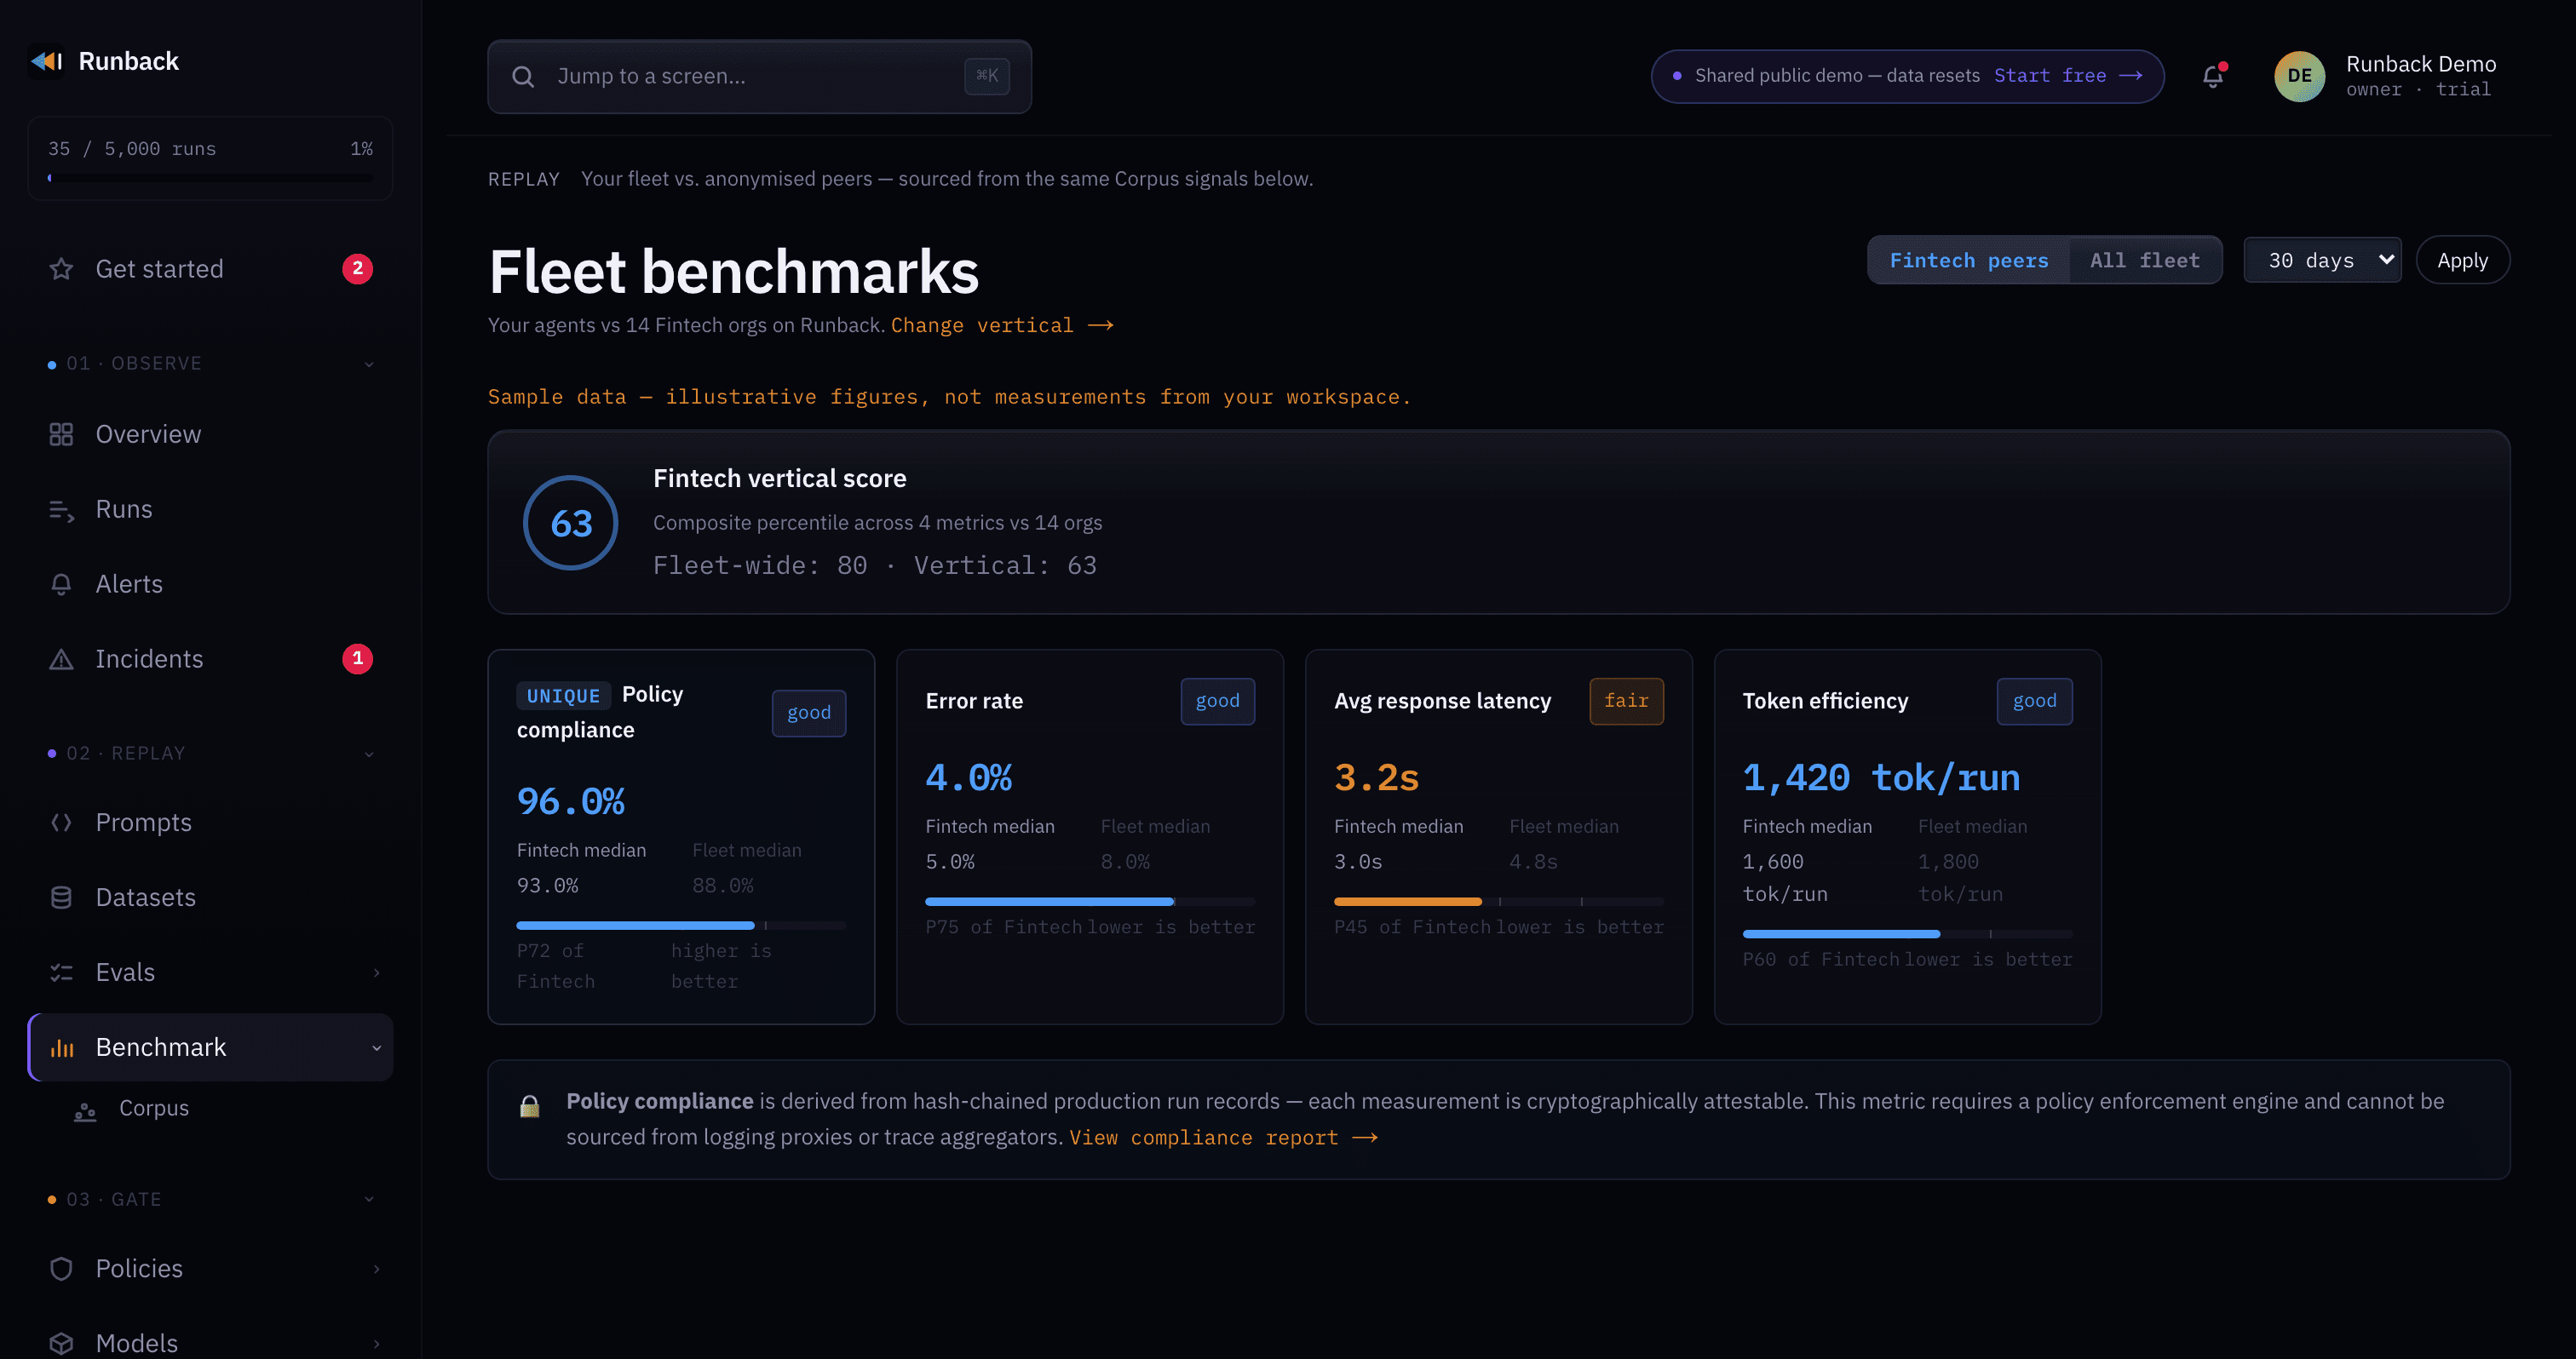
Task: Click the Corpus icon in sidebar
Action: (85, 1110)
